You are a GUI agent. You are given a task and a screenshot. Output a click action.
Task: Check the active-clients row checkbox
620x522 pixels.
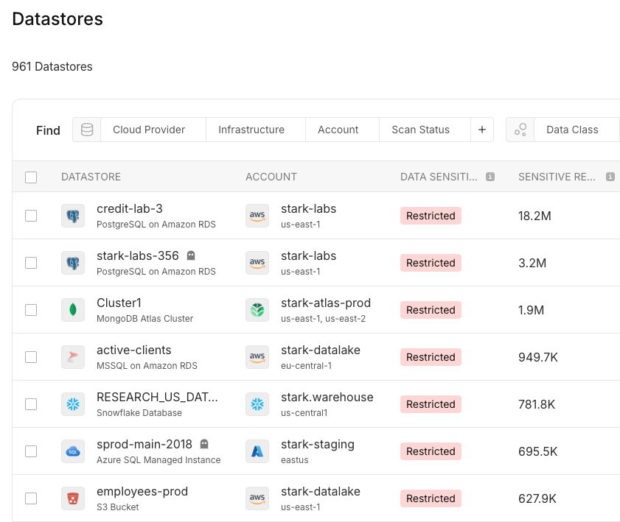[x=31, y=357]
